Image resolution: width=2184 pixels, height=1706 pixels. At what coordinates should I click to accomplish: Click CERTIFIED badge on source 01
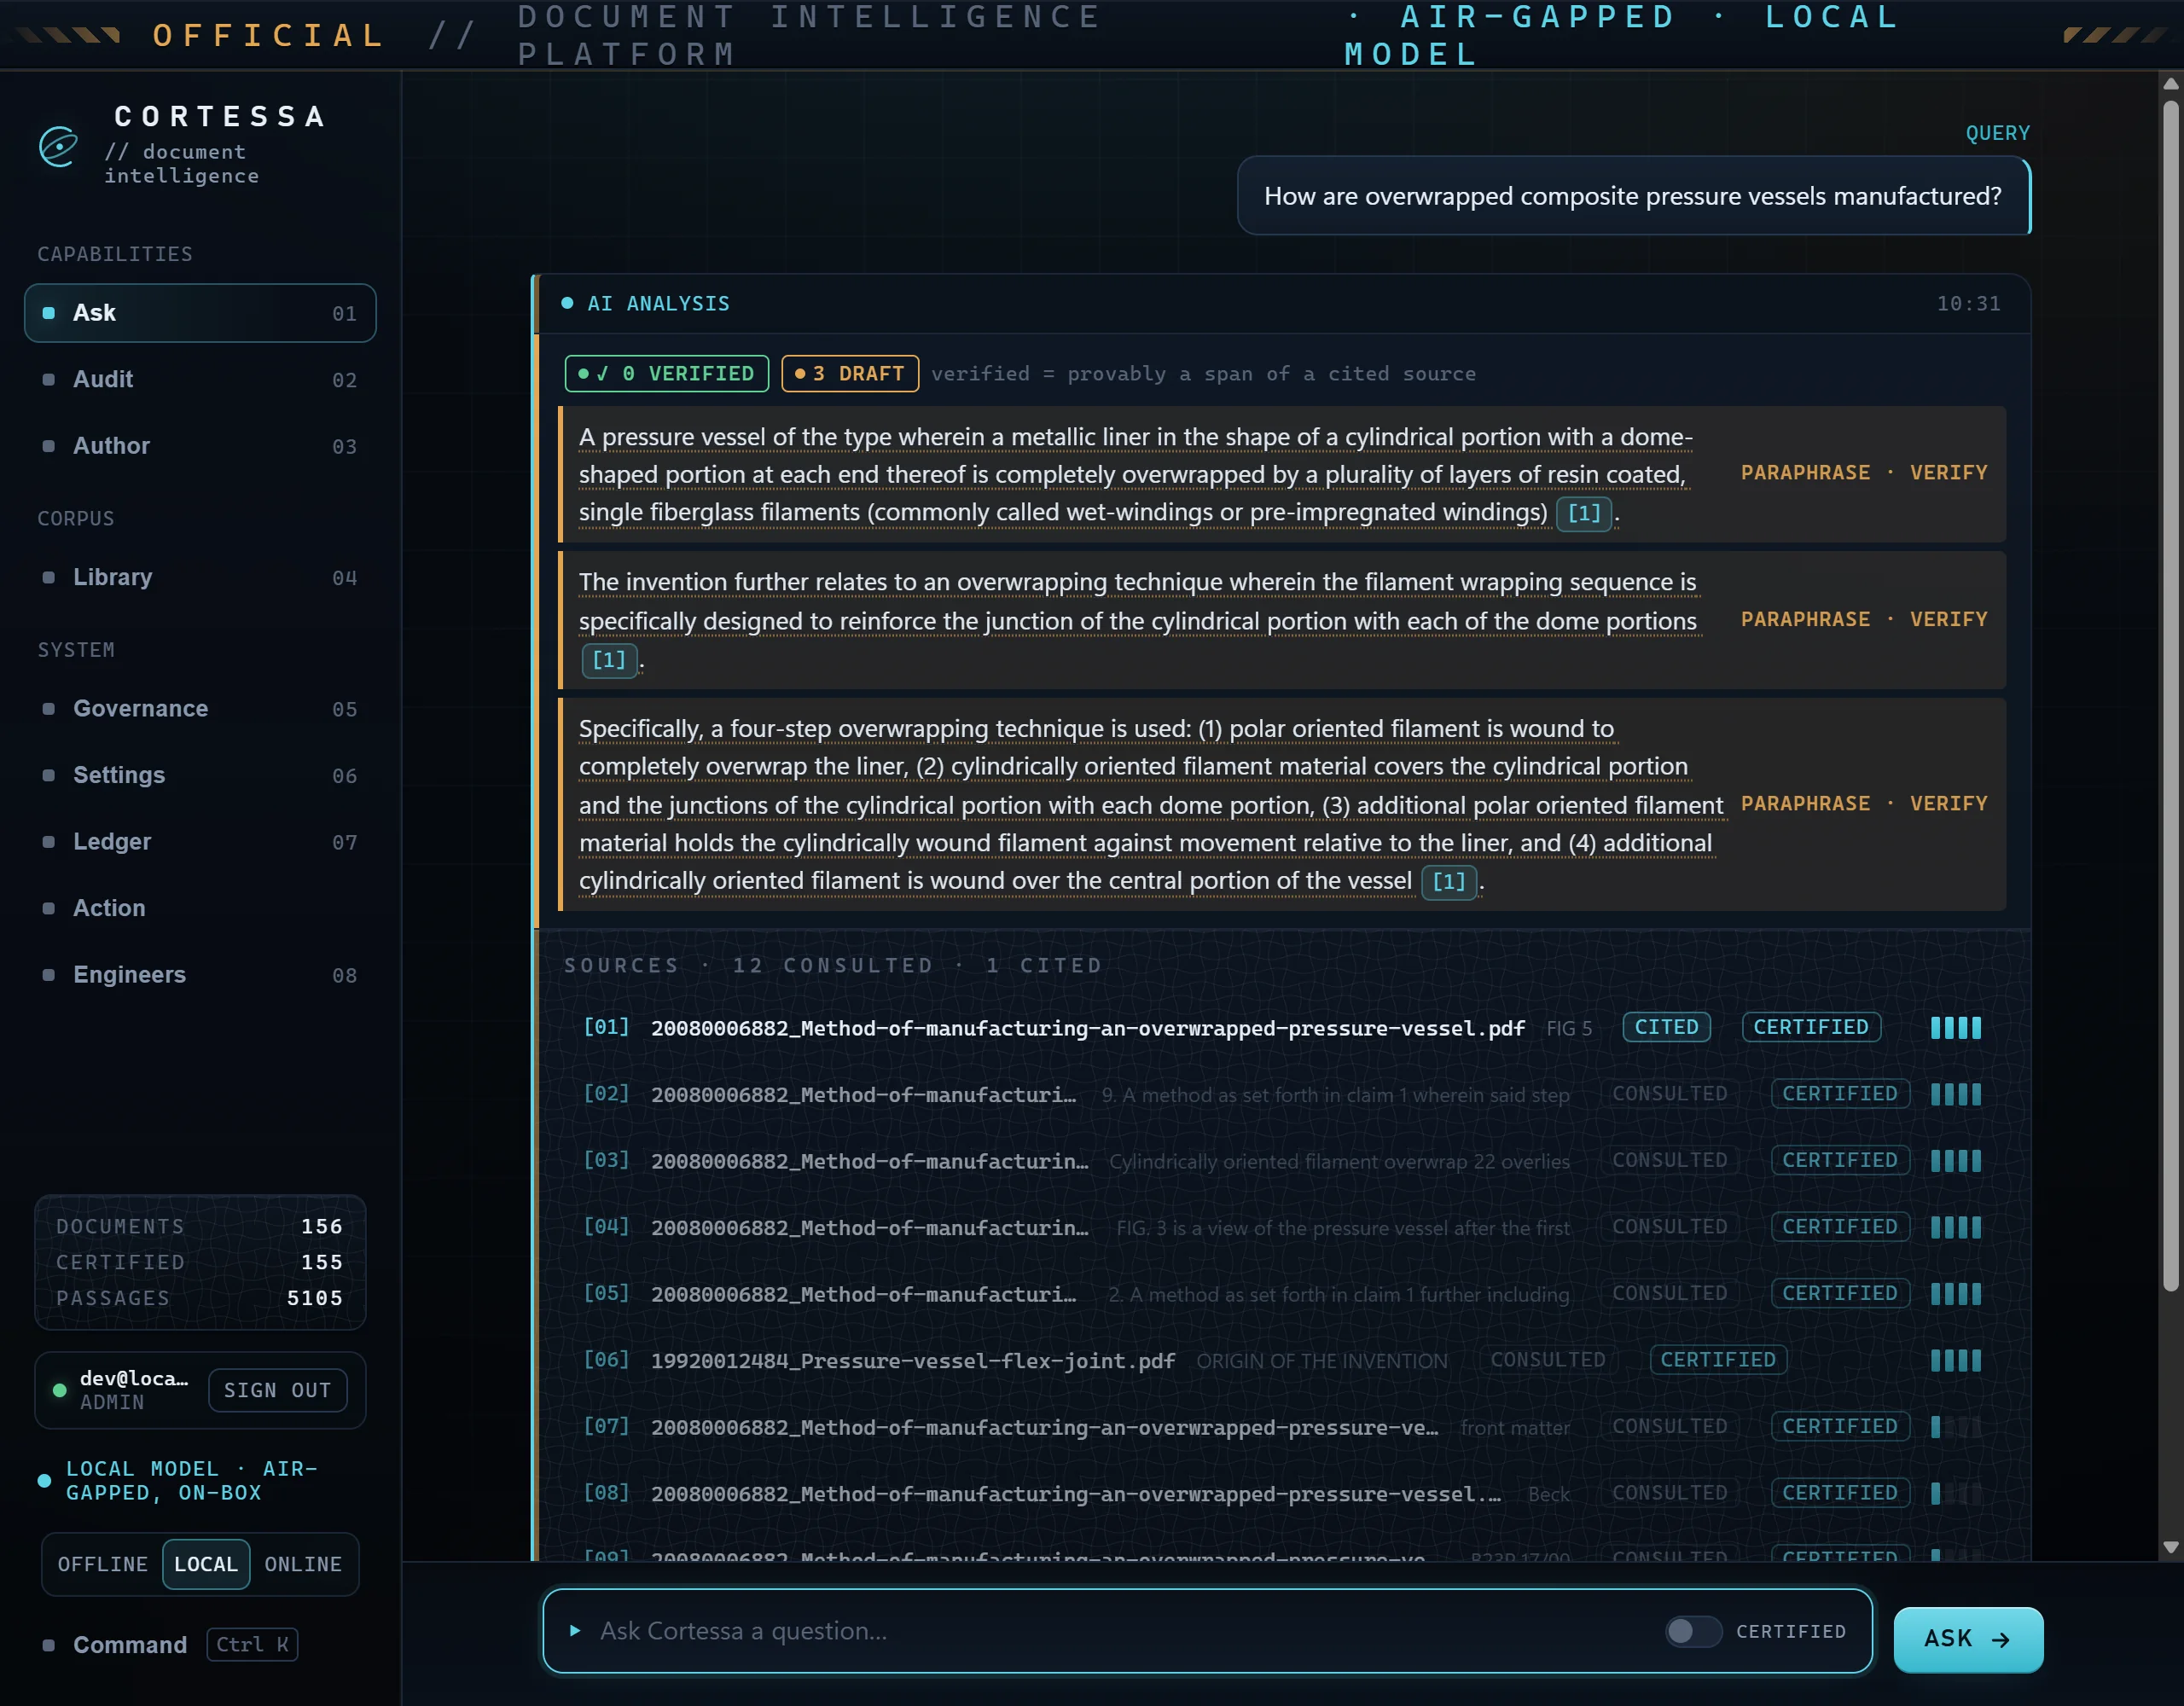(1811, 1028)
